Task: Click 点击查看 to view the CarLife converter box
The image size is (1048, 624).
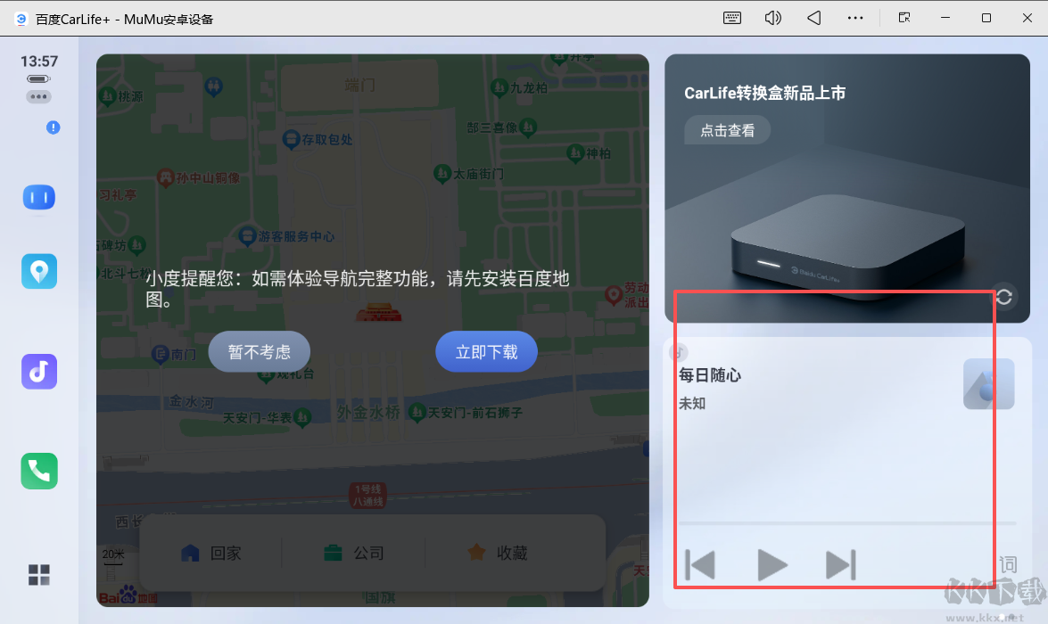Action: 727,130
